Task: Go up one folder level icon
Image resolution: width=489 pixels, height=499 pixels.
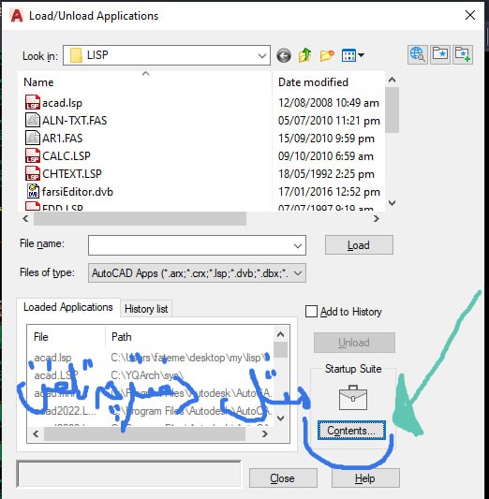Action: [305, 55]
